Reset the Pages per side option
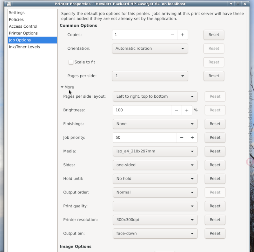 tap(214, 76)
